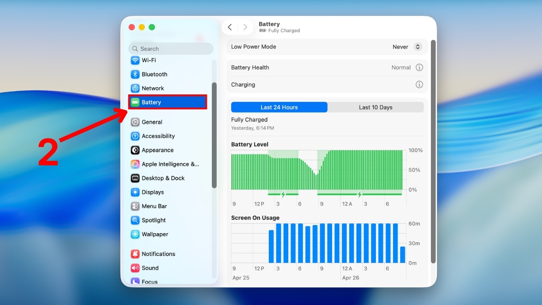Click the Apr 26 date label

350,278
